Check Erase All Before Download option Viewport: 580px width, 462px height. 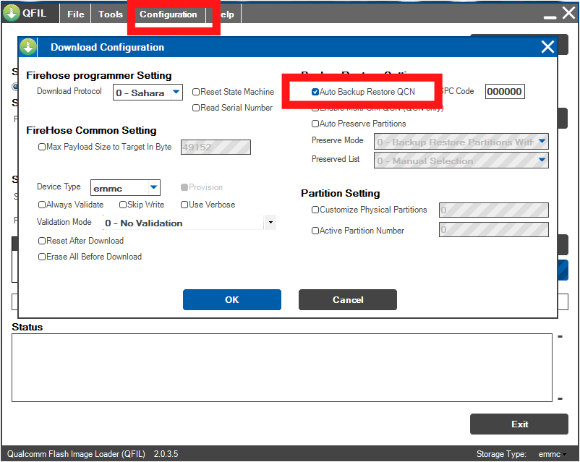tap(42, 257)
